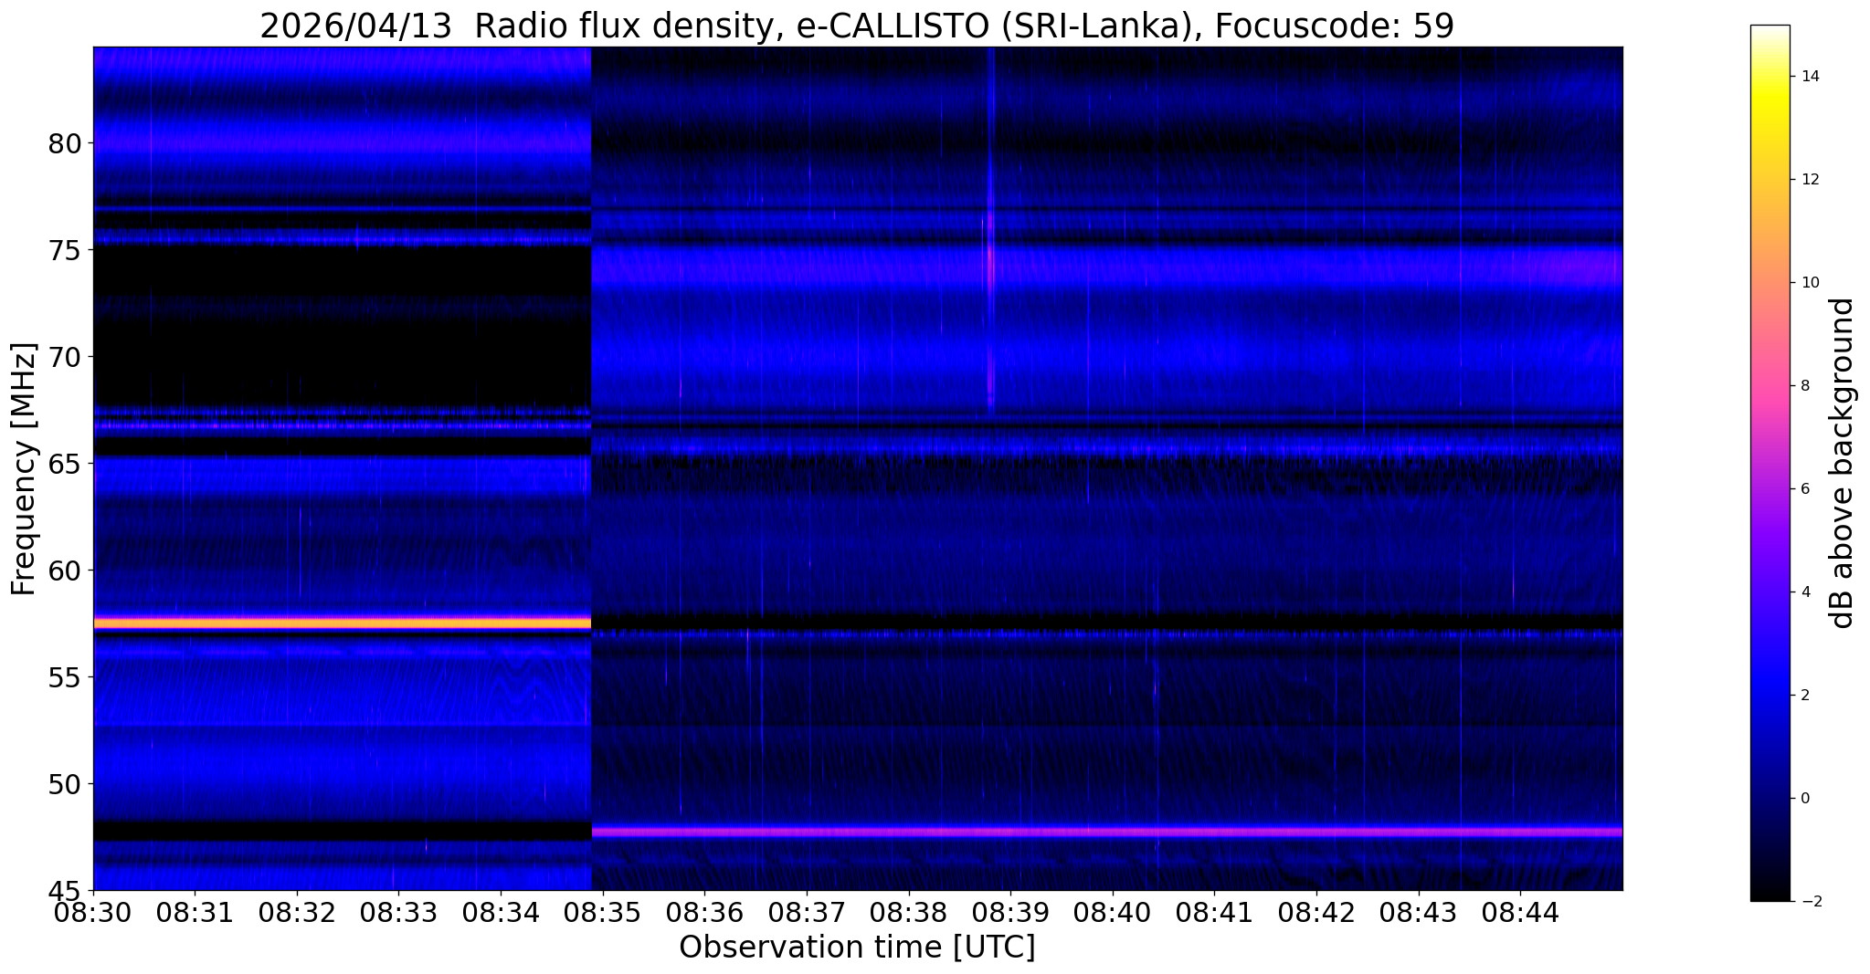Click the color scale bar
The width and height of the screenshot is (1870, 974).
pos(1770,463)
